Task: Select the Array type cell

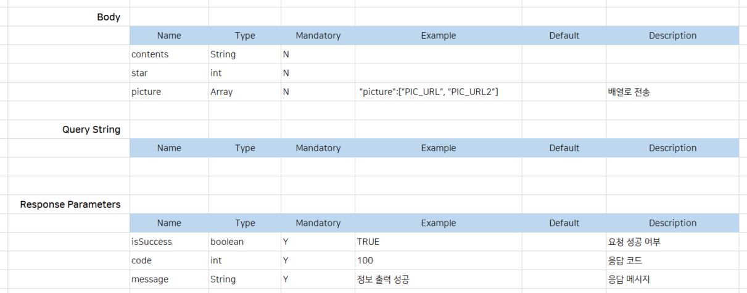Action: [x=221, y=92]
